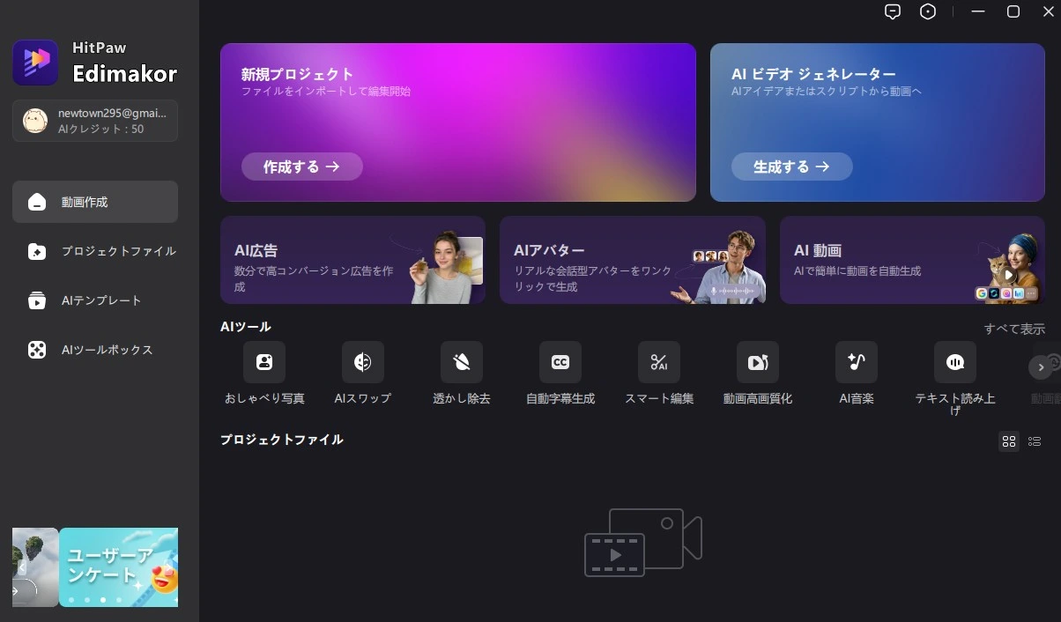Minimize the Edimakor window
Screen dimensions: 1061x622
978,11
